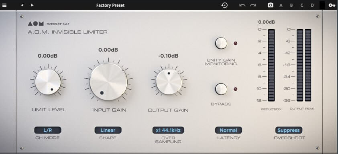This screenshot has height=154, width=338.
Task: Undo last change with undo arrow
Action: coord(242,5)
